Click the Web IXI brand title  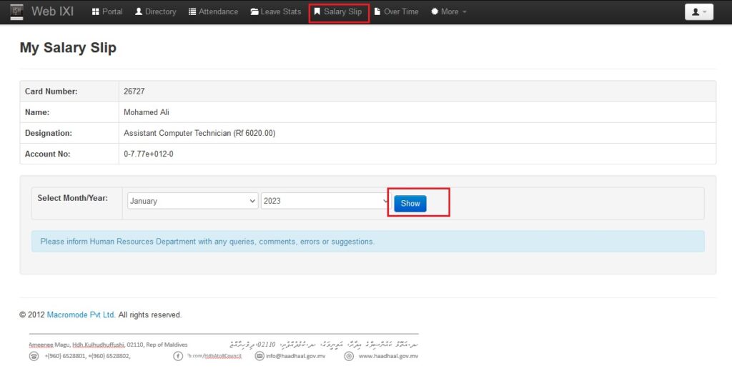coord(52,12)
